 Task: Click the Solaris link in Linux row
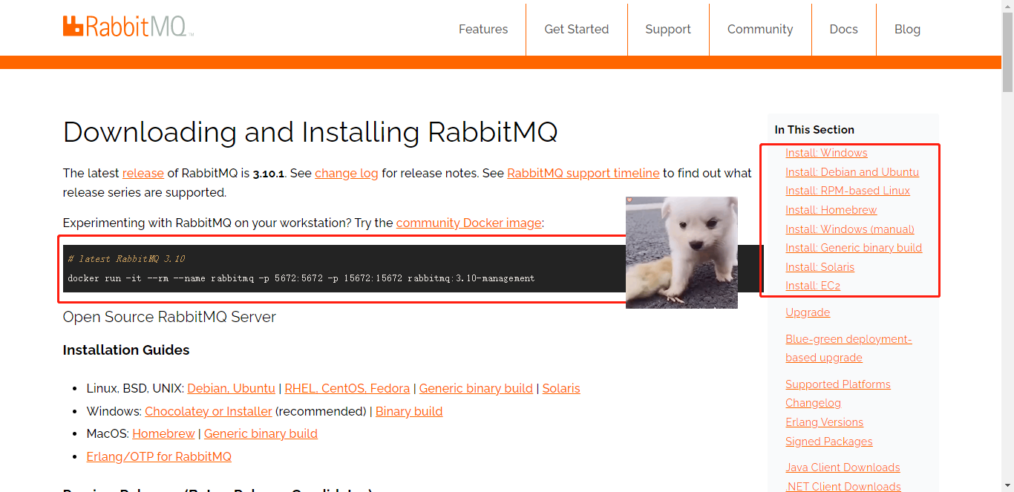pos(561,388)
